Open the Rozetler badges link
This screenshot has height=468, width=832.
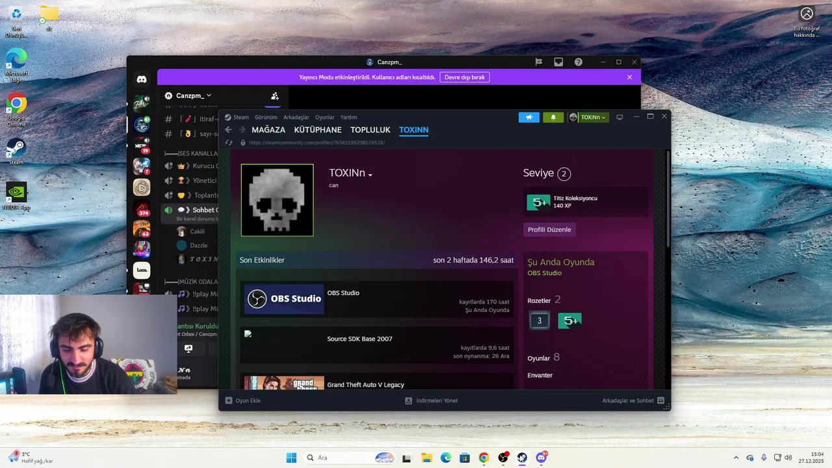[x=539, y=300]
